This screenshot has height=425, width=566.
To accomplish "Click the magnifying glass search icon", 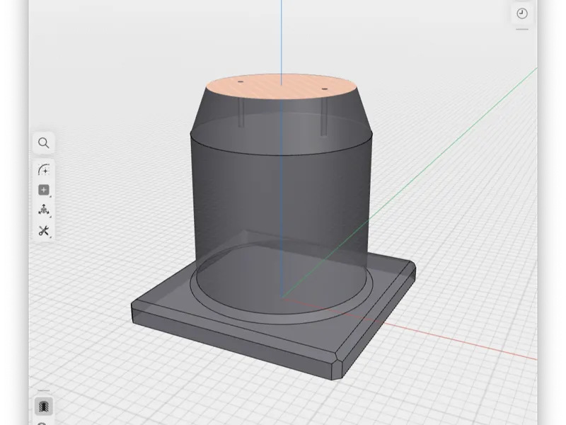I will (x=44, y=143).
